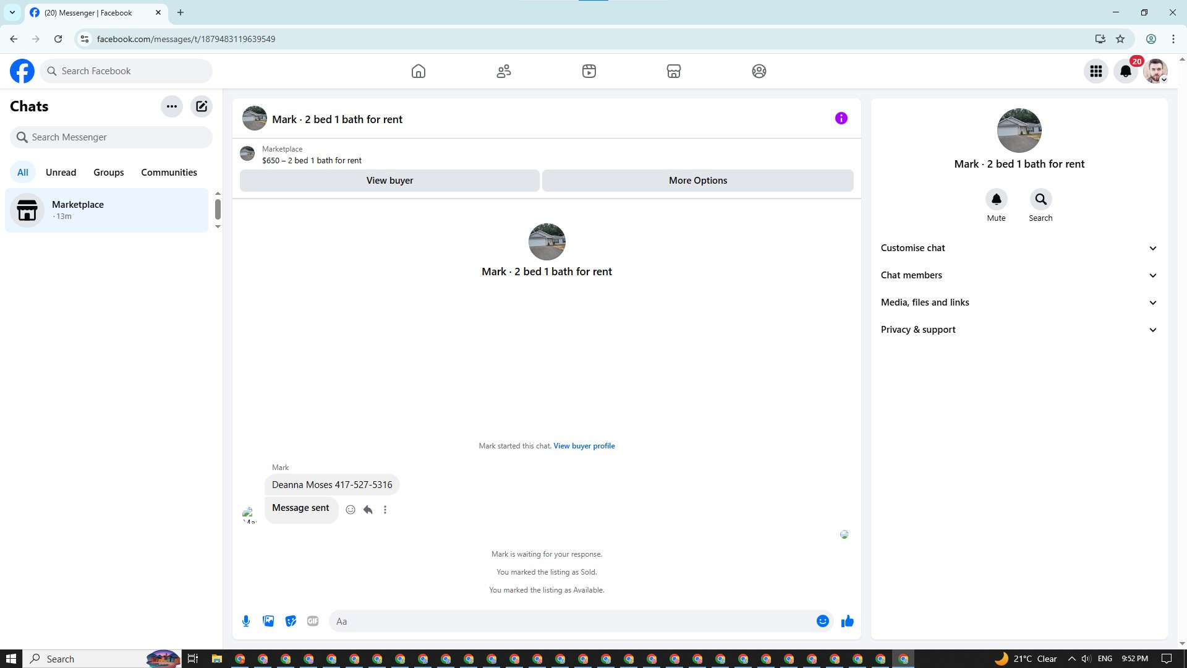Bookmark this page with star icon
Screen dimensions: 1187x668
pyautogui.click(x=1120, y=39)
